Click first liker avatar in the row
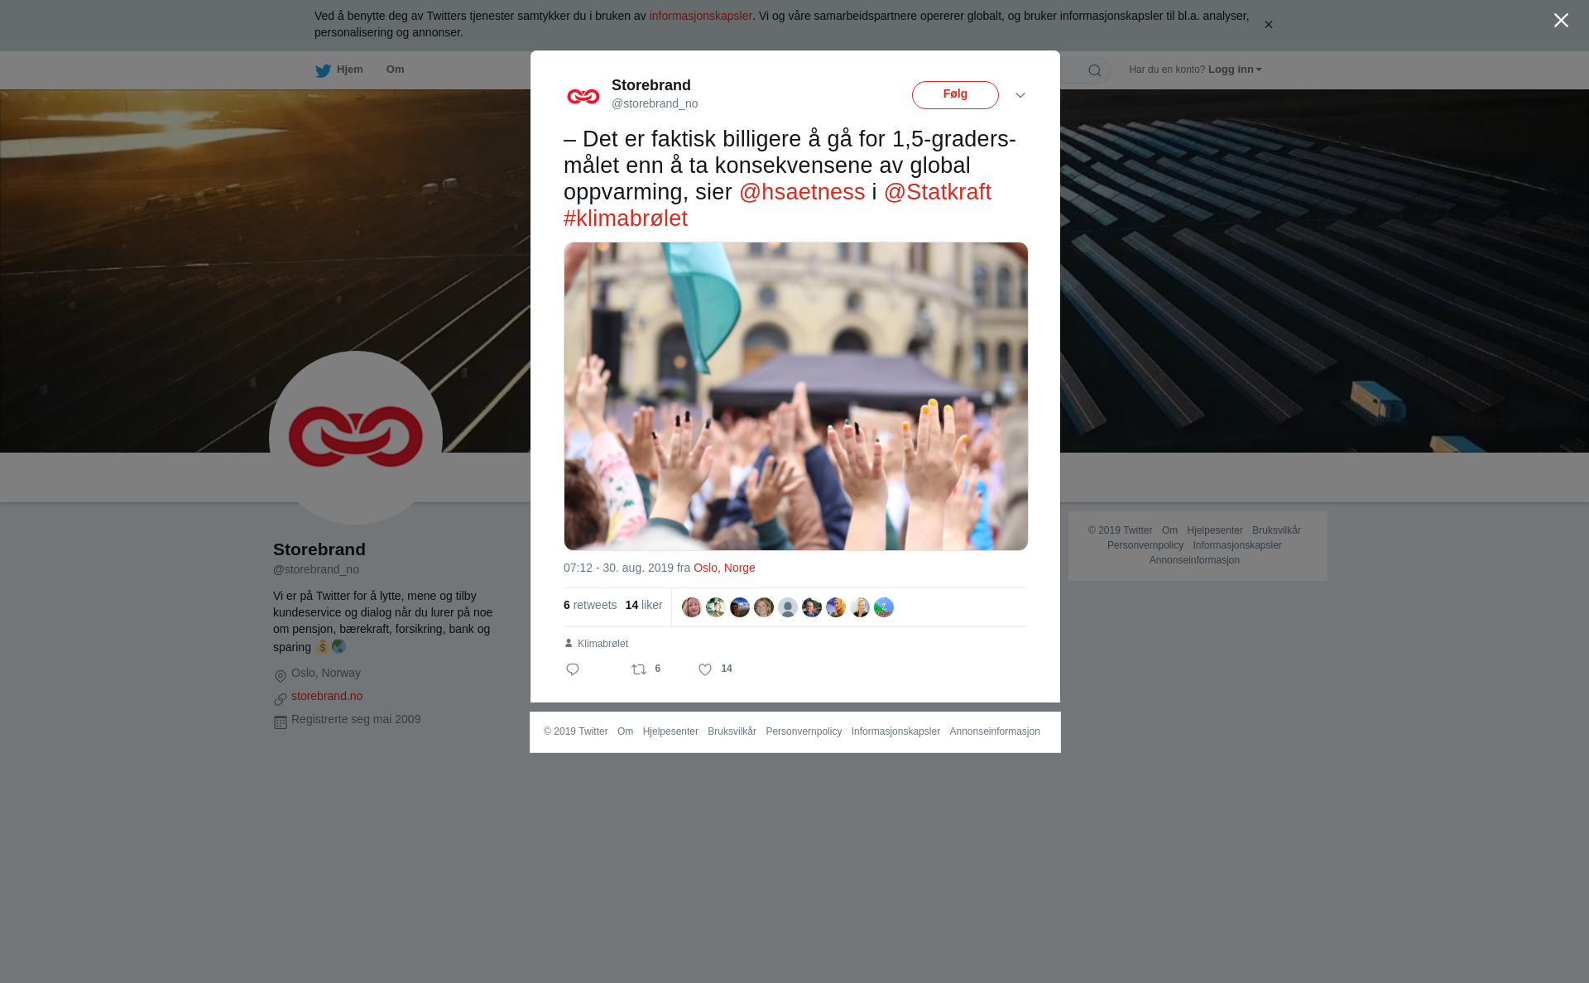Screen dimensions: 1589x983 692,607
